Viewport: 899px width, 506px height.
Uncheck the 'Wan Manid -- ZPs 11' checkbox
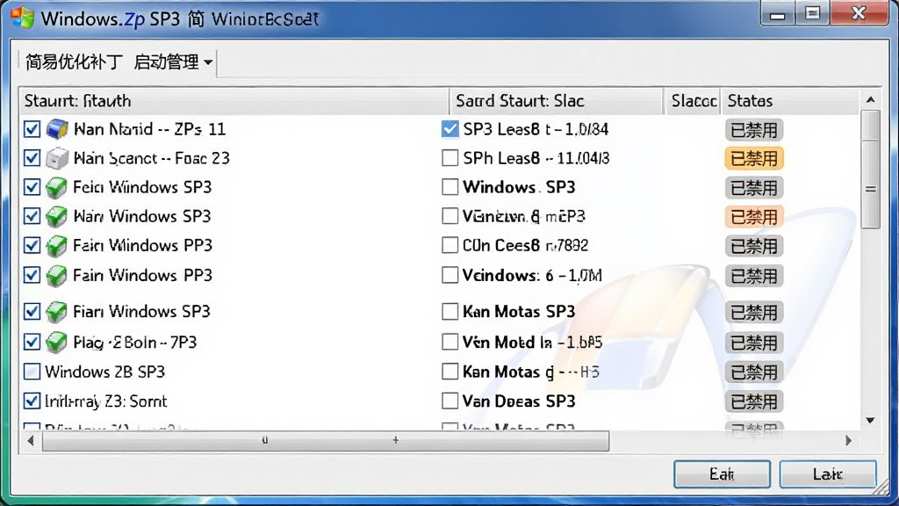(32, 129)
